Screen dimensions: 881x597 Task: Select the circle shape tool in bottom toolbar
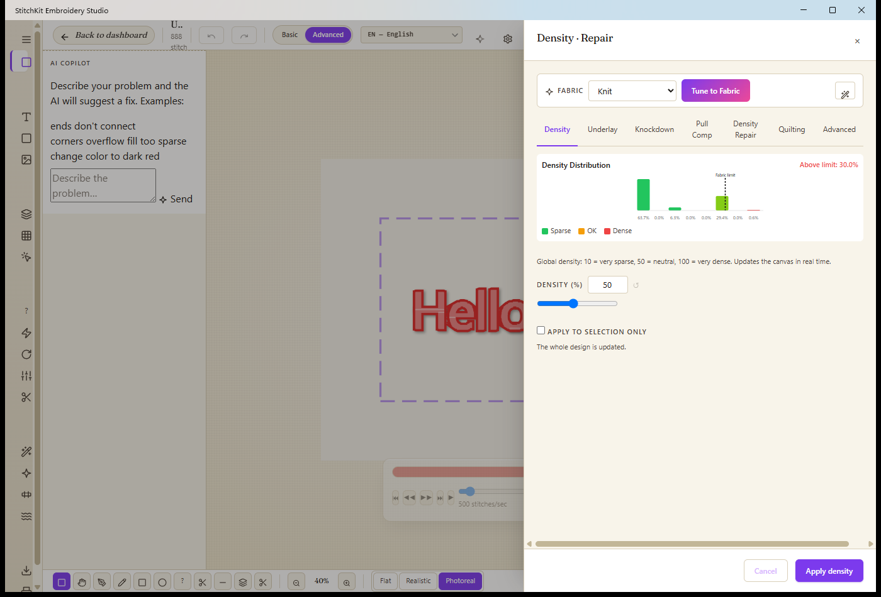[x=162, y=582]
